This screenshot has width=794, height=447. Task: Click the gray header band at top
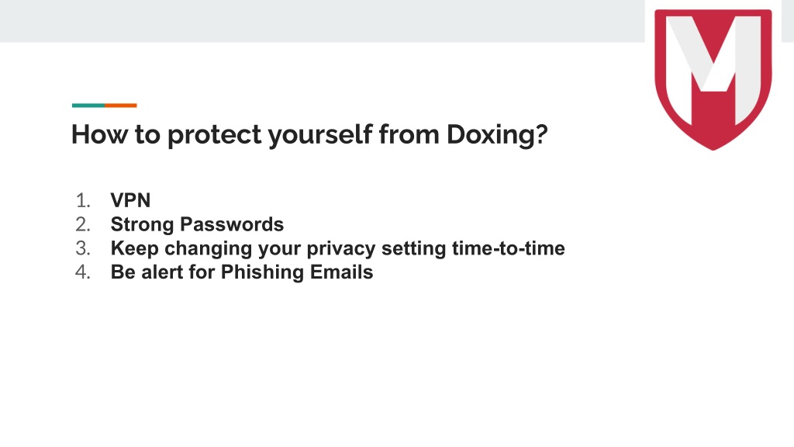[322, 21]
